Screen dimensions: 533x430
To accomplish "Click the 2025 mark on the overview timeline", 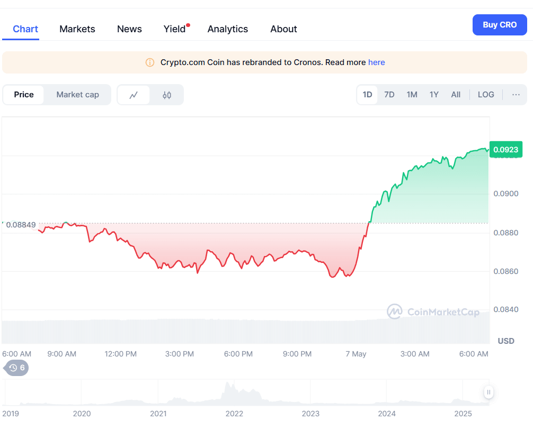I will [463, 414].
